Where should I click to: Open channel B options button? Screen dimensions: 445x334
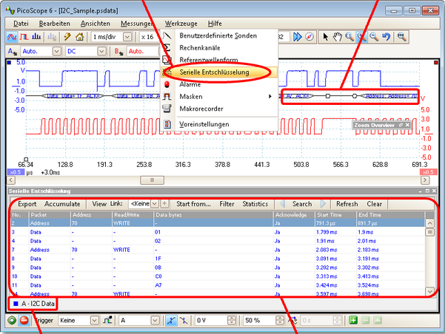tap(118, 52)
